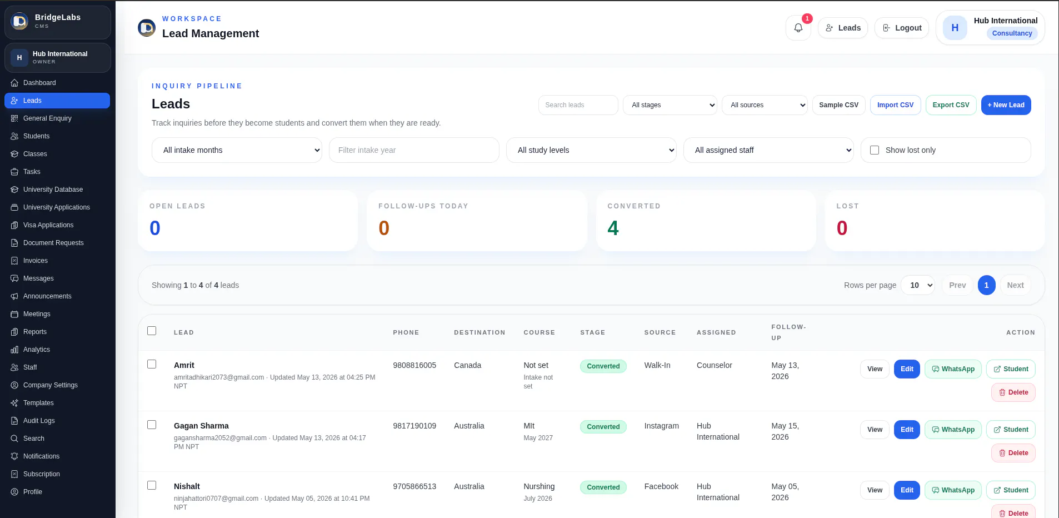Click the Export CSV button
1059x518 pixels.
coord(951,105)
